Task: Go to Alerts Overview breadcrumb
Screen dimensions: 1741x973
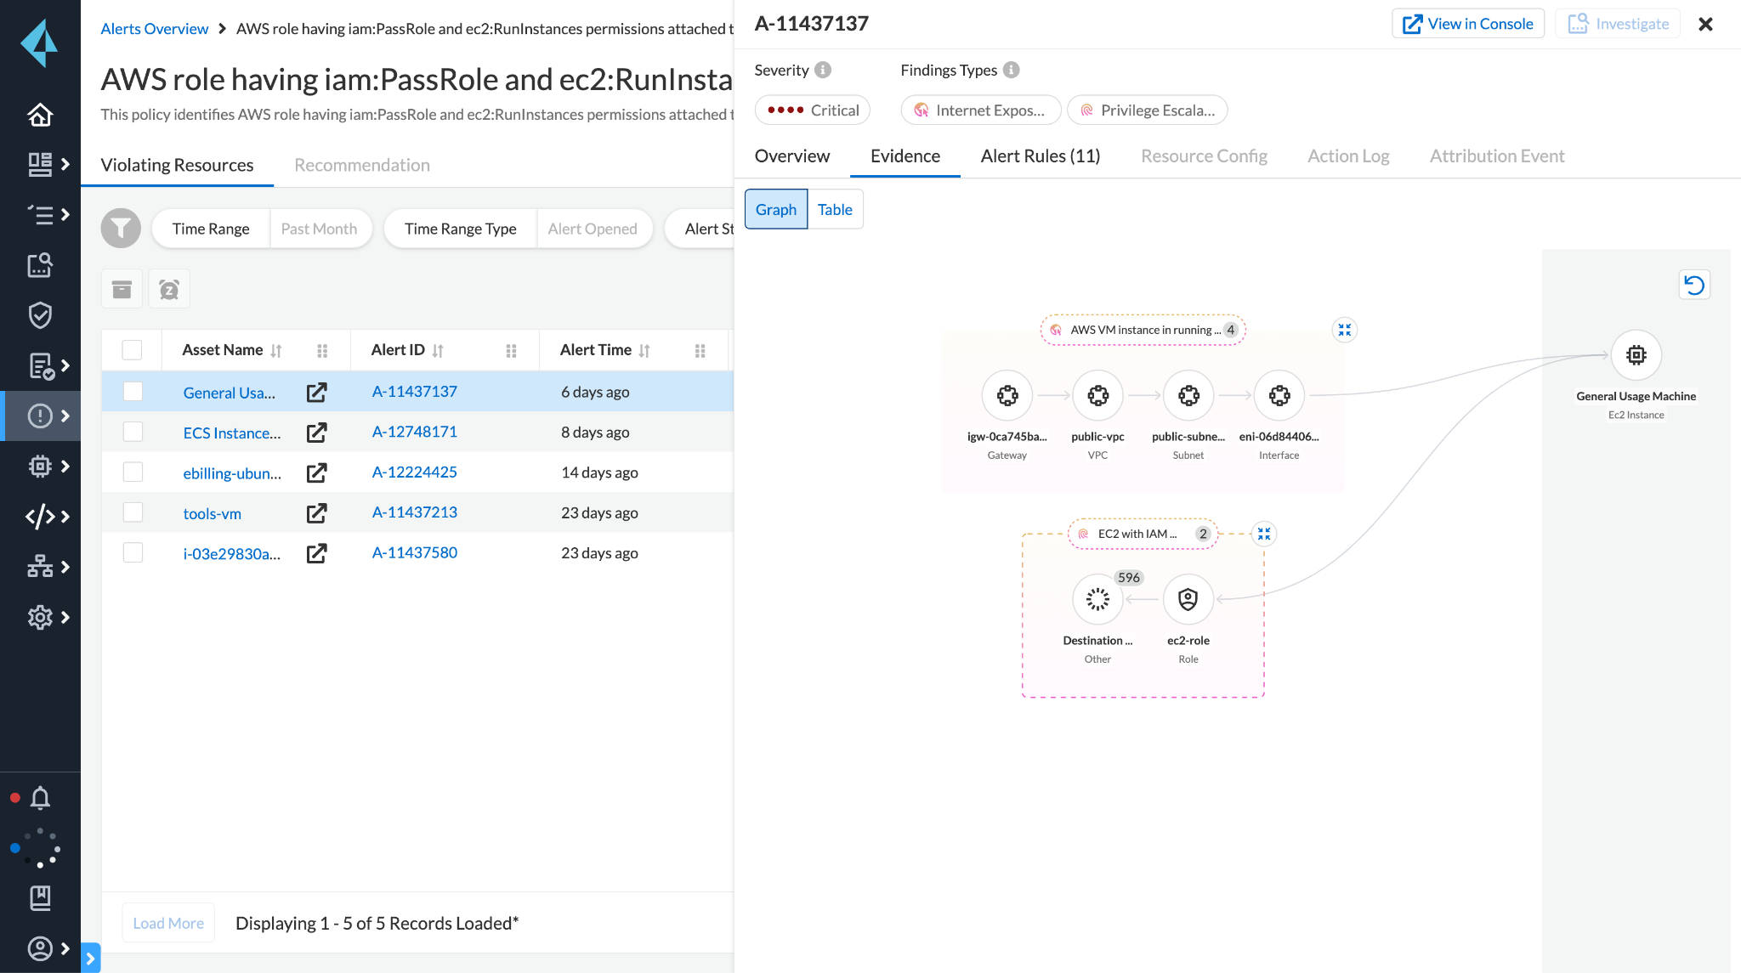Action: 154,29
